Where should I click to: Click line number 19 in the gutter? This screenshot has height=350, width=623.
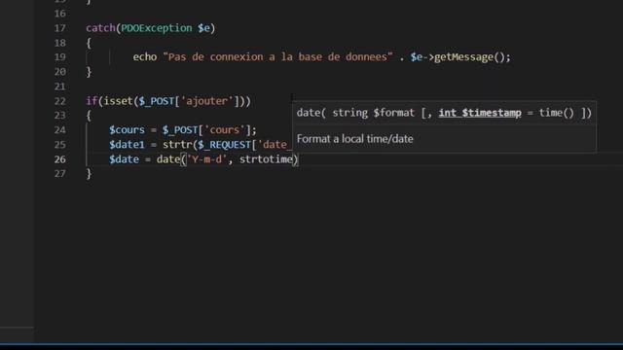pos(60,57)
